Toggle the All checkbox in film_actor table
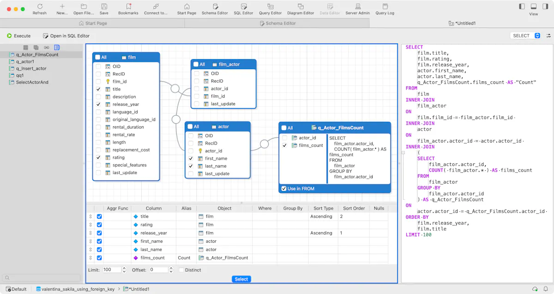Image resolution: width=554 pixels, height=294 pixels. tap(196, 65)
